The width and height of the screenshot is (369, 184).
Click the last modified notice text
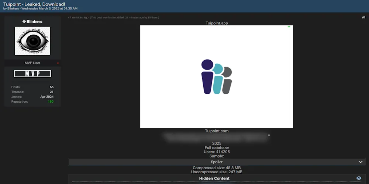pos(124,18)
